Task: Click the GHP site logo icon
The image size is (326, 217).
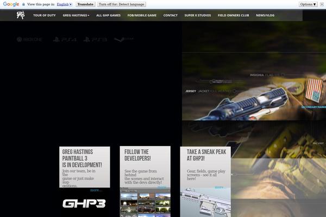Action: [21, 15]
